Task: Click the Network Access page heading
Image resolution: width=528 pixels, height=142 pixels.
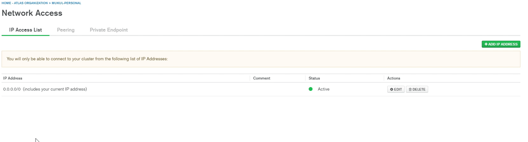Action: [x=32, y=13]
